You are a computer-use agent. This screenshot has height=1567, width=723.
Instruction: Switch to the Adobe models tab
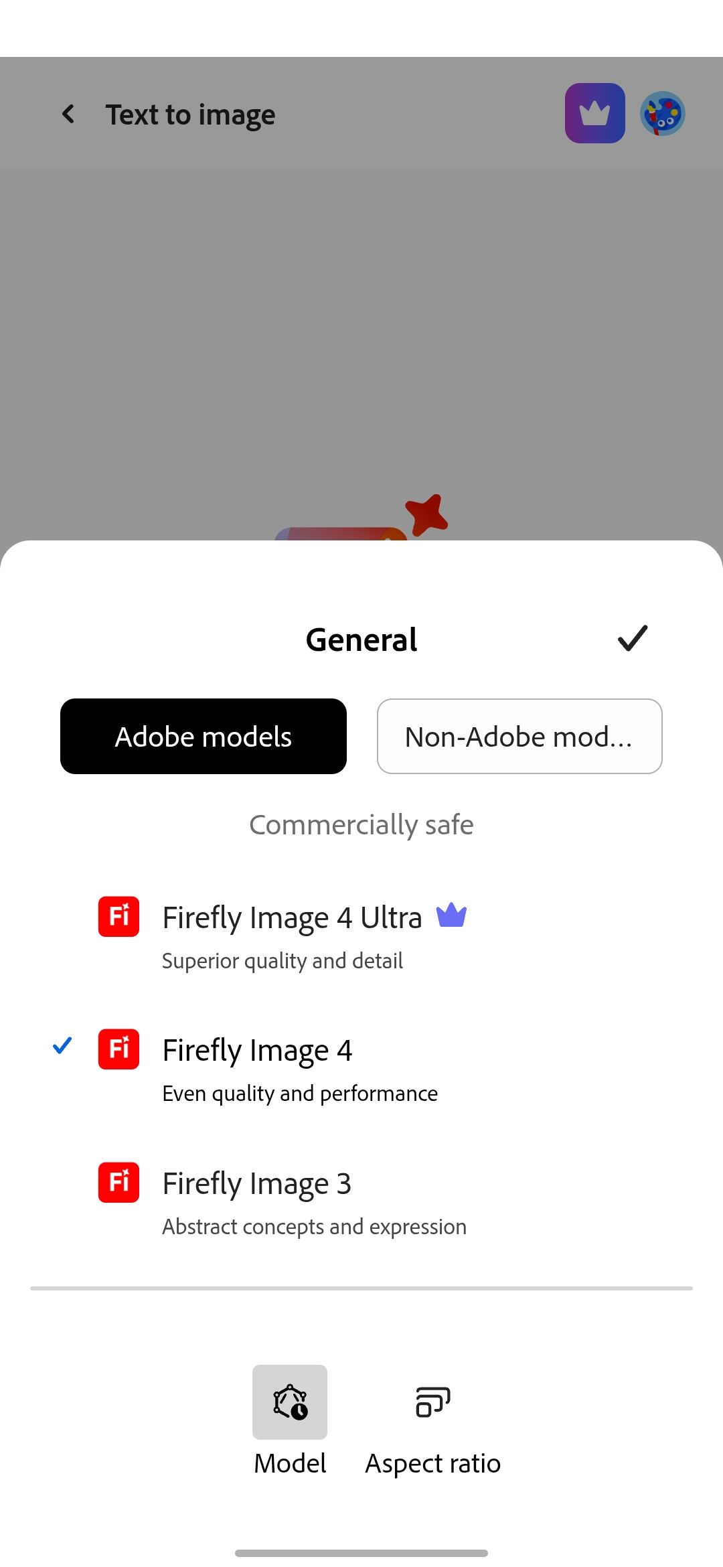[204, 736]
